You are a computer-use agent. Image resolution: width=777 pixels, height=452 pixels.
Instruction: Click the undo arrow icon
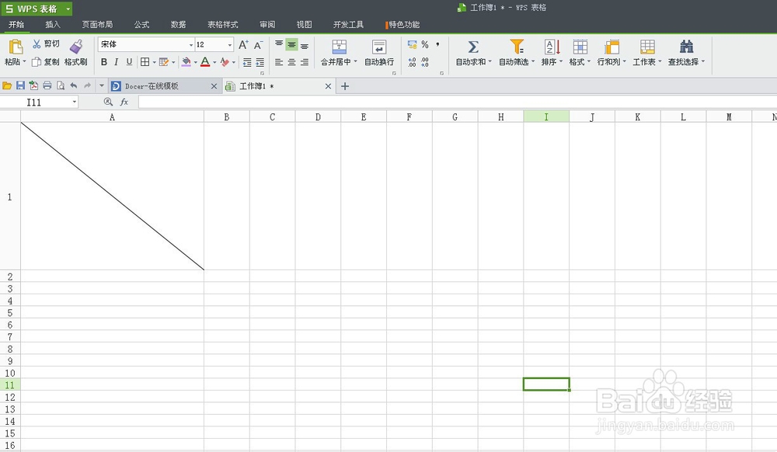point(74,85)
